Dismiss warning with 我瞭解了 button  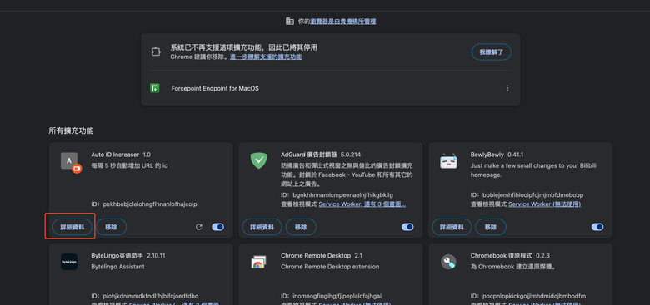pos(491,52)
